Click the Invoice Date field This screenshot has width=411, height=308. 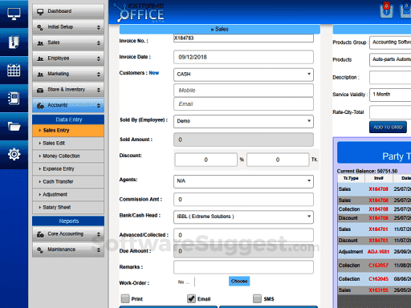point(243,57)
